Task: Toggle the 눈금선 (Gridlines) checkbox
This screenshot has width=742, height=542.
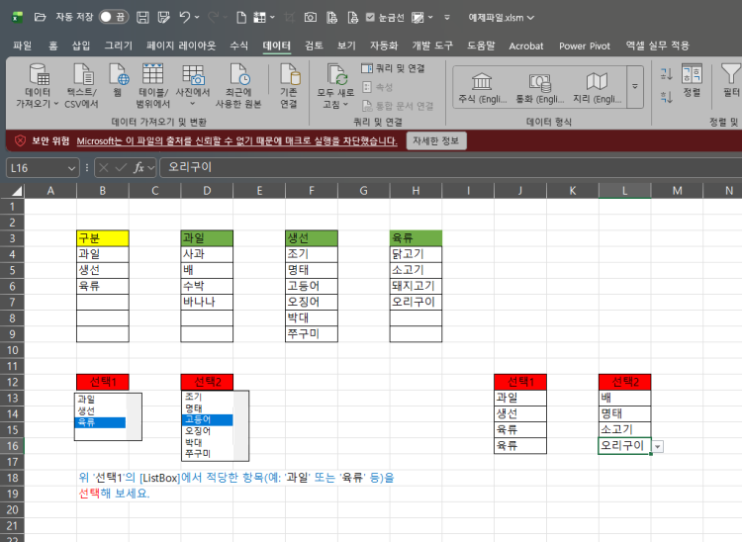Action: 370,18
